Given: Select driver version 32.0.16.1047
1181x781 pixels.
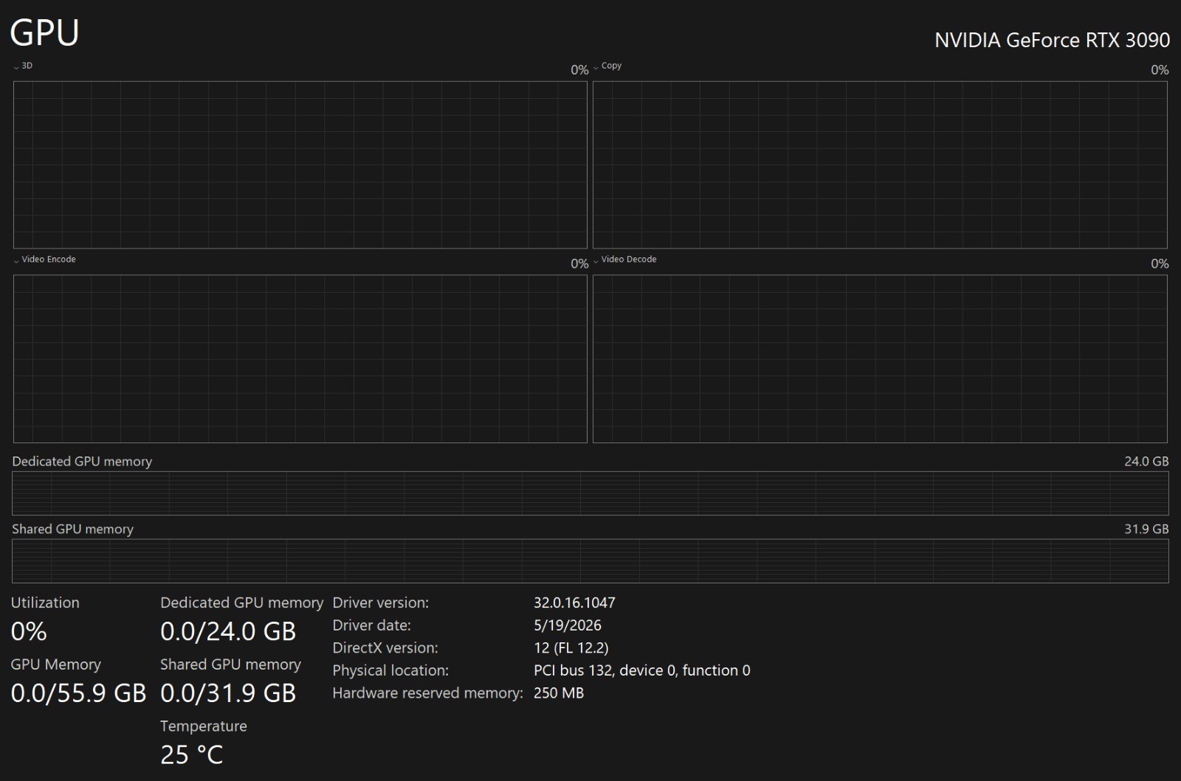Looking at the screenshot, I should pos(574,603).
